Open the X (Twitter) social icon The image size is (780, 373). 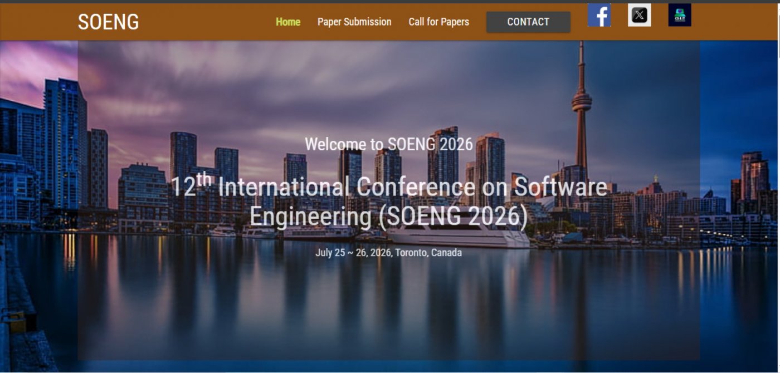pyautogui.click(x=639, y=16)
